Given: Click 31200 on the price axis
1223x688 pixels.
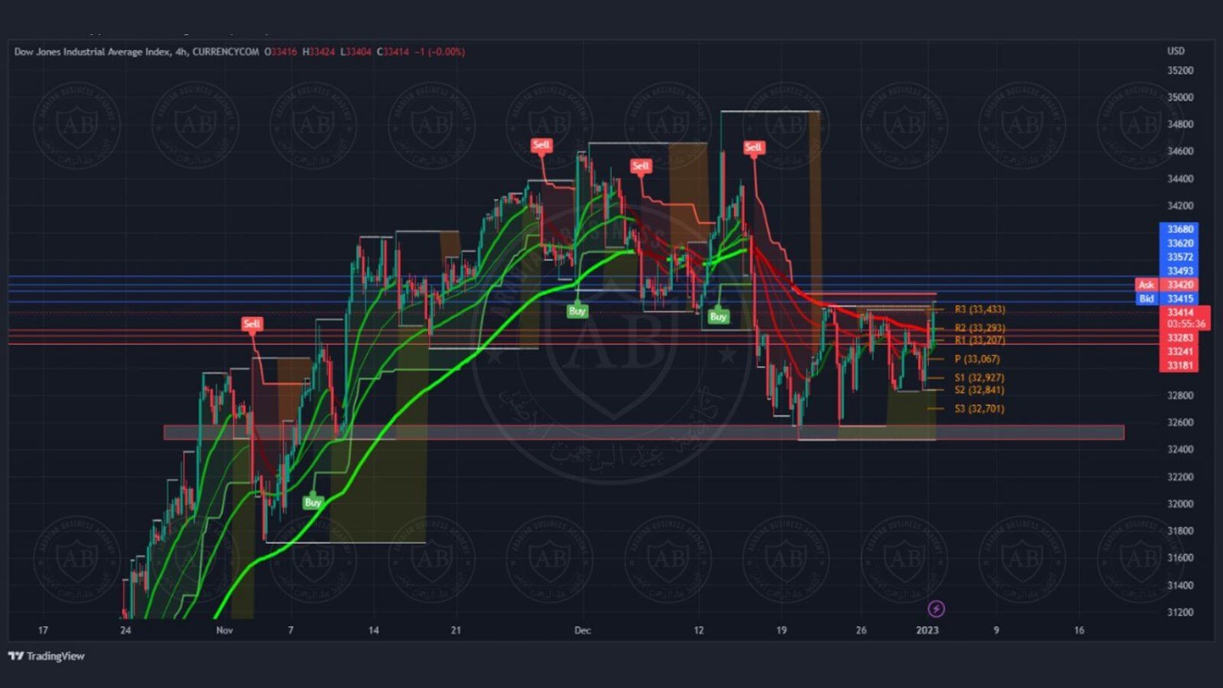Looking at the screenshot, I should [1180, 612].
